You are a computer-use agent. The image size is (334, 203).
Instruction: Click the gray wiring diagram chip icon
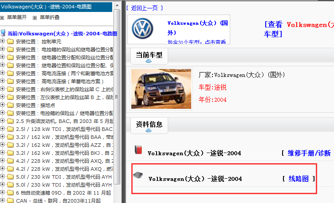[x=138, y=175]
